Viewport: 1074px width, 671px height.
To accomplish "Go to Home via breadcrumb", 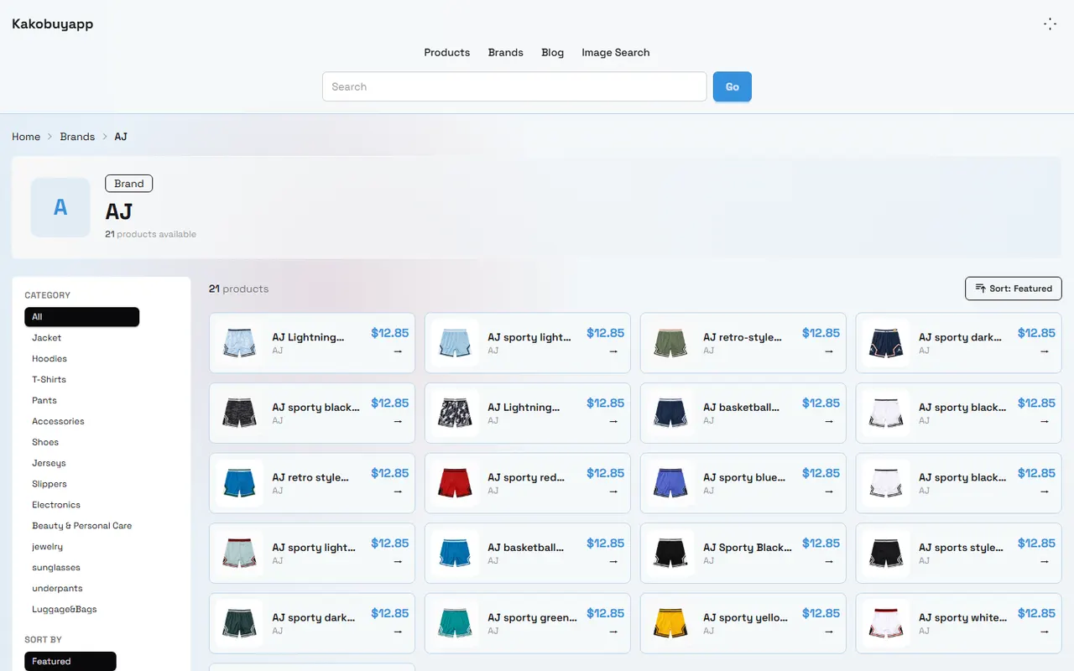I will coord(26,137).
